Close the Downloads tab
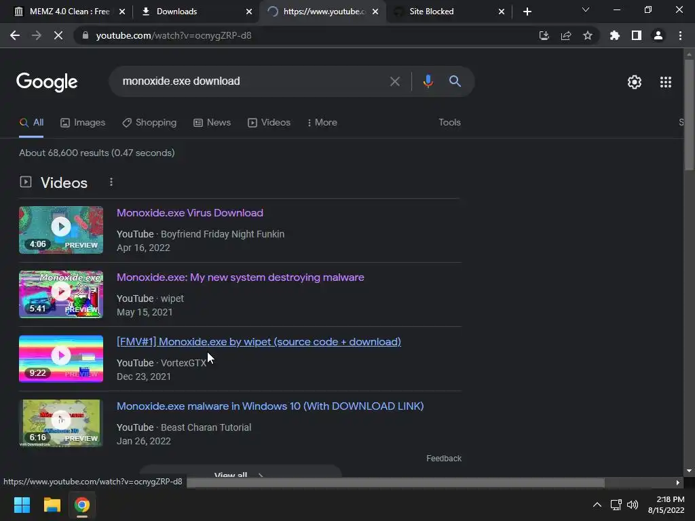This screenshot has height=521, width=695. (248, 12)
